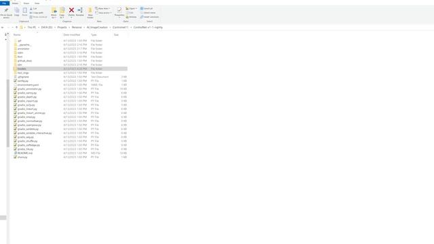Image resolution: width=434 pixels, height=244 pixels.
Task: Open the Copy to dropdown
Action: point(62,13)
